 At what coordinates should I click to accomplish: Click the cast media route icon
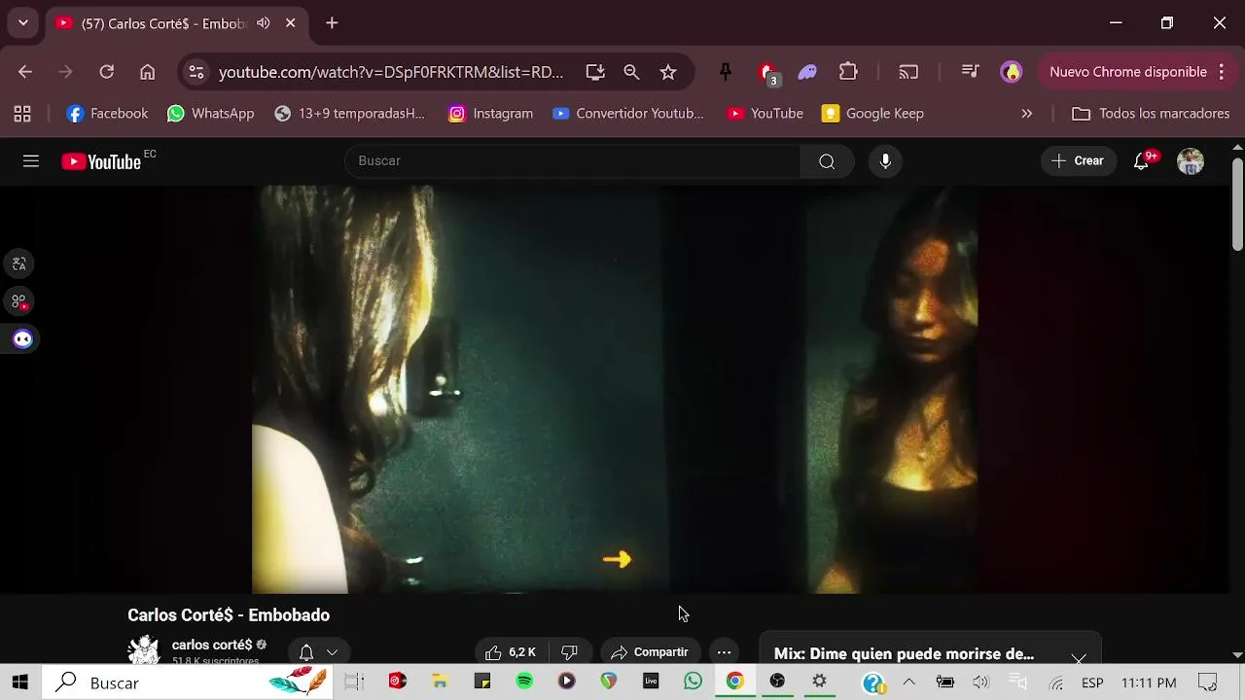tap(908, 72)
